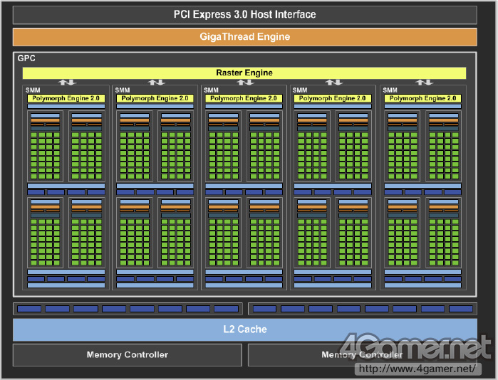Click the Memory Controller block without the watermark
Viewport: 498px width, 380px height.
[128, 354]
